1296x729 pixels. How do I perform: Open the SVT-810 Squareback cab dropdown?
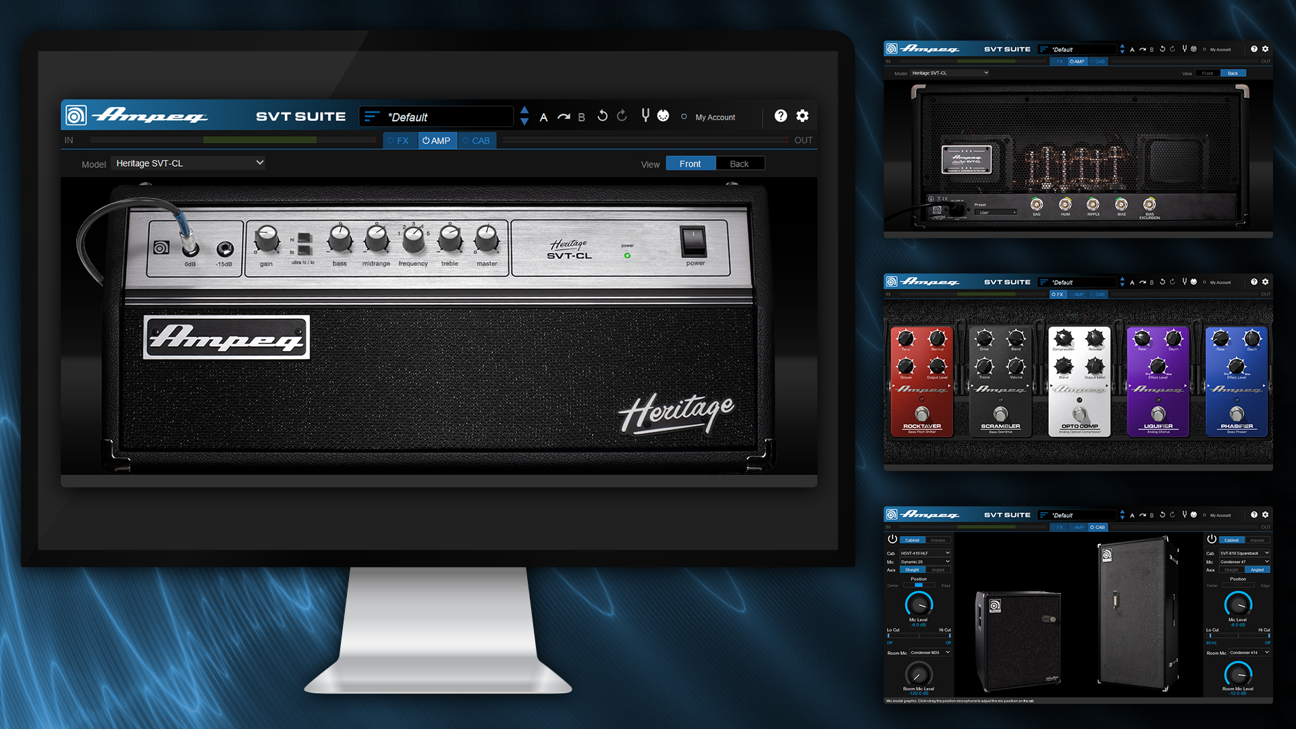pos(1244,553)
